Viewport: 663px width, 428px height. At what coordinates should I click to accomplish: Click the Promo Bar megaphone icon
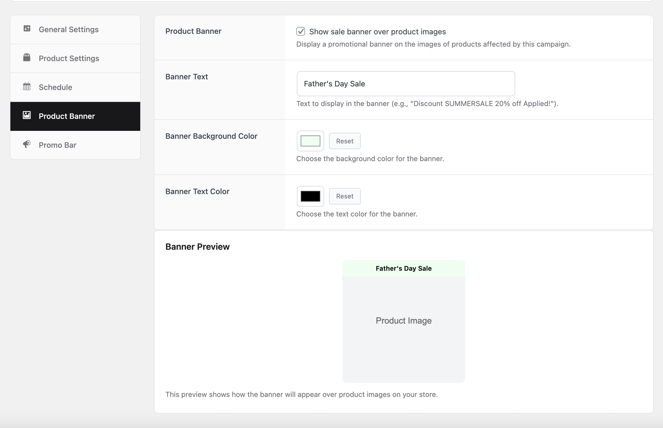[x=27, y=144]
